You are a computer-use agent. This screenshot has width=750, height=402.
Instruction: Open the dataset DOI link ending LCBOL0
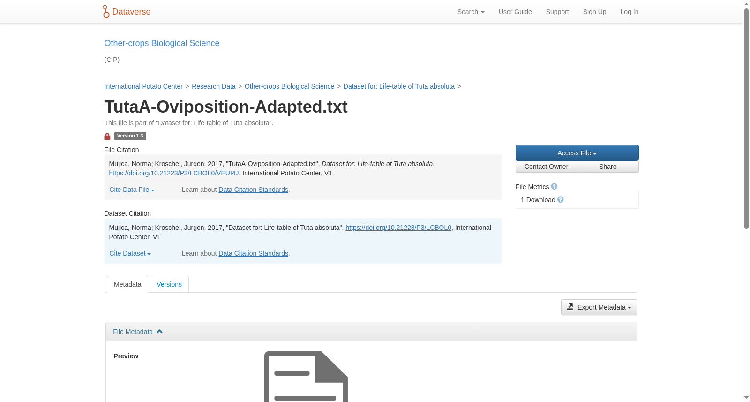coord(398,228)
